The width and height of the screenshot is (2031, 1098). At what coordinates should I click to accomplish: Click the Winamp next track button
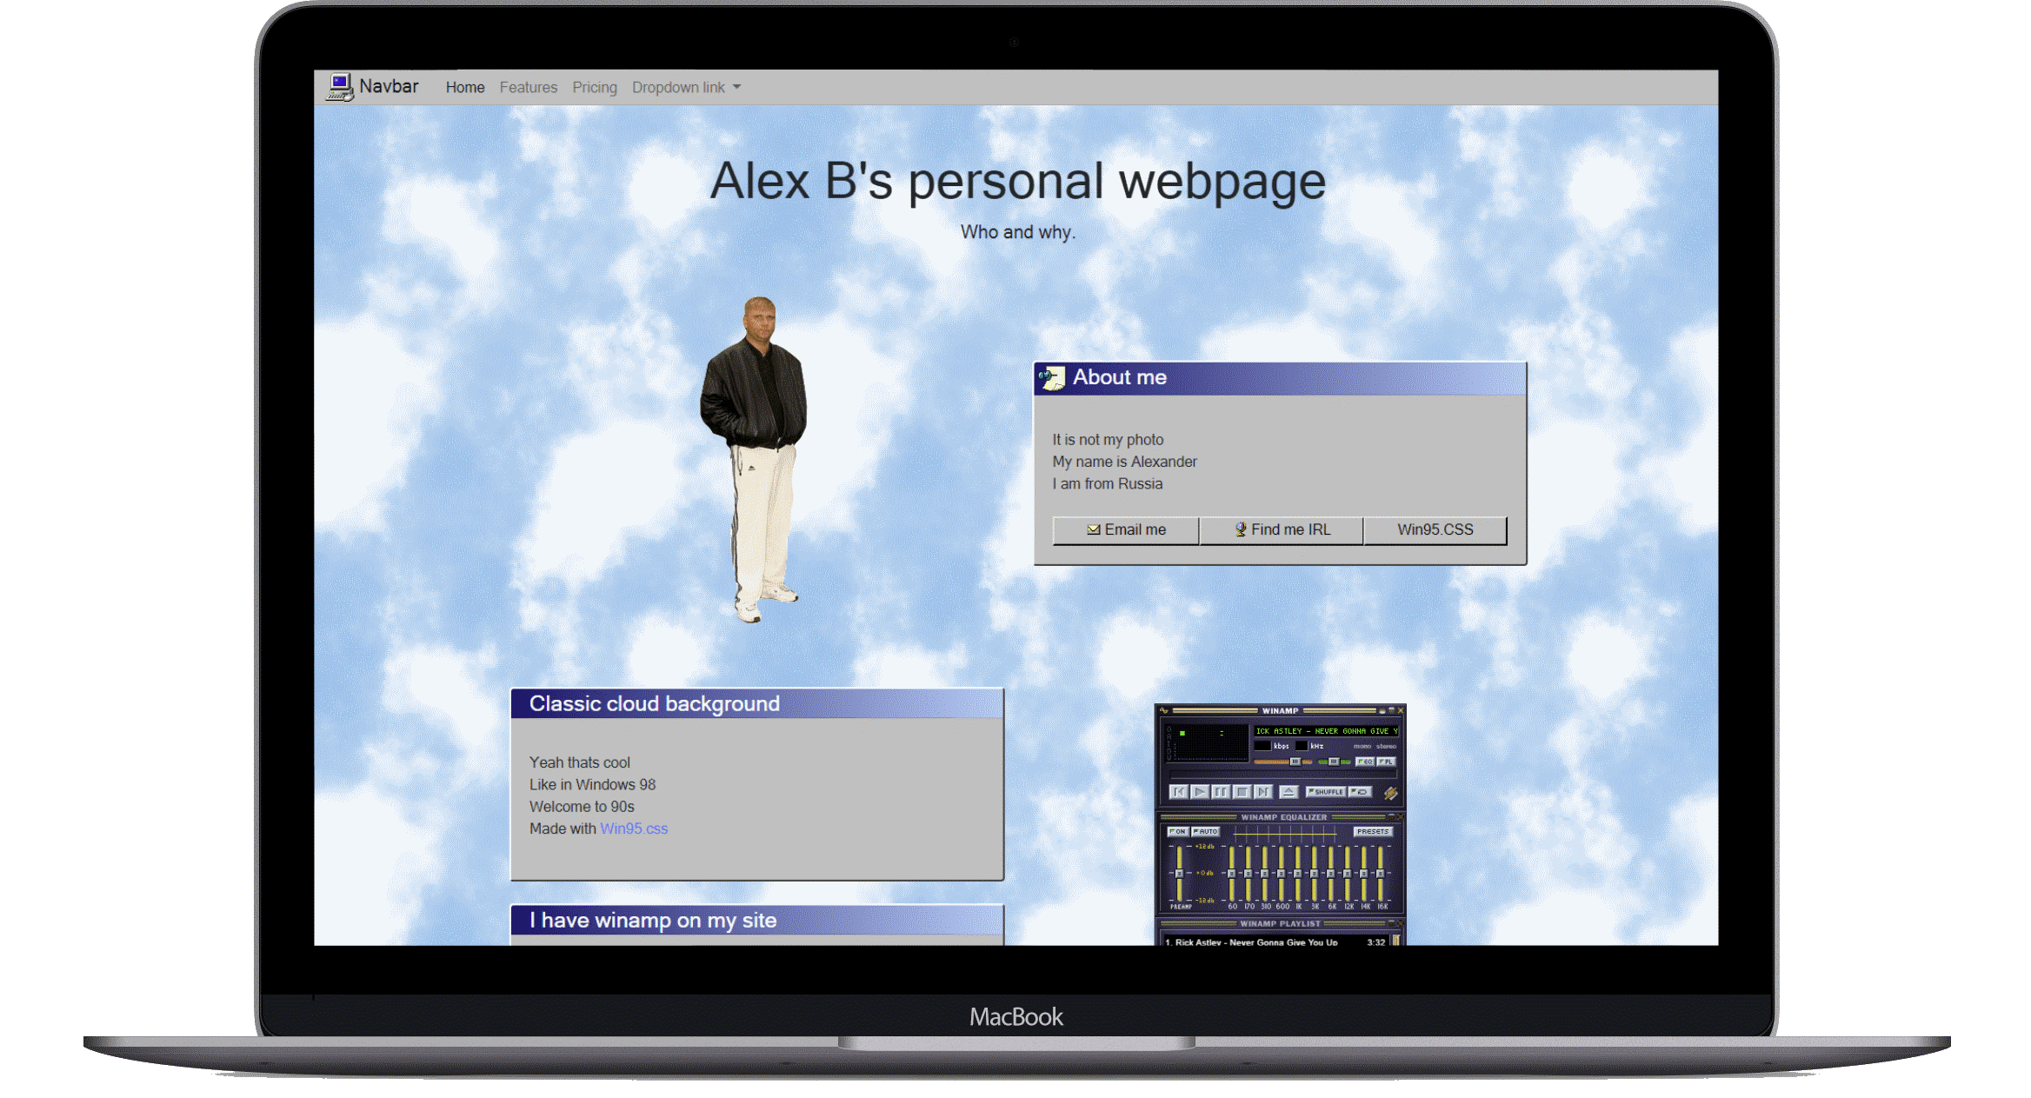pyautogui.click(x=1263, y=791)
